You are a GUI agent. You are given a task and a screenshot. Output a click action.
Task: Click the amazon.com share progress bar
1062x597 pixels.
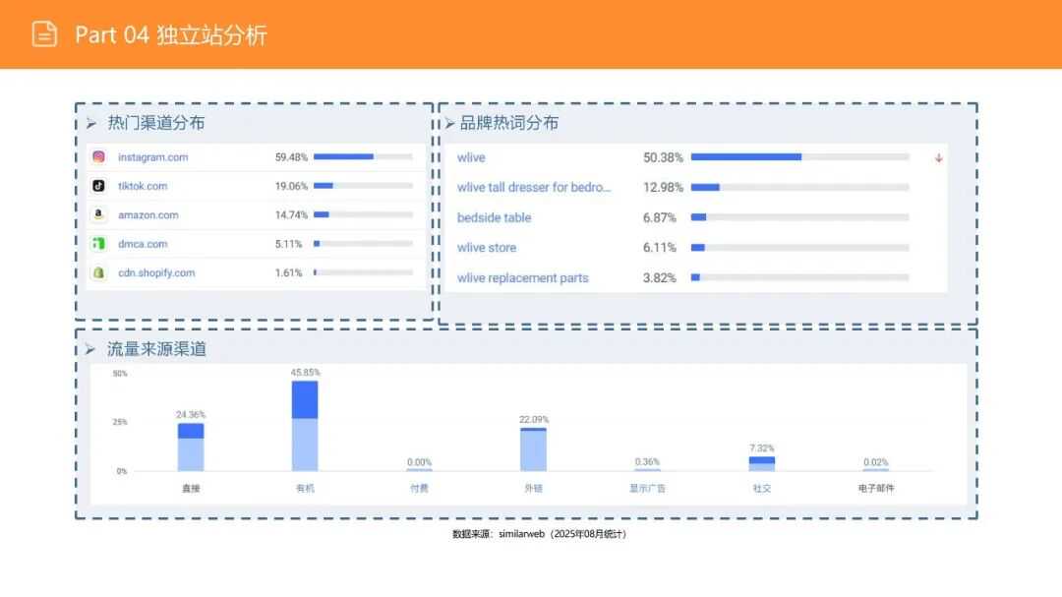coord(363,214)
